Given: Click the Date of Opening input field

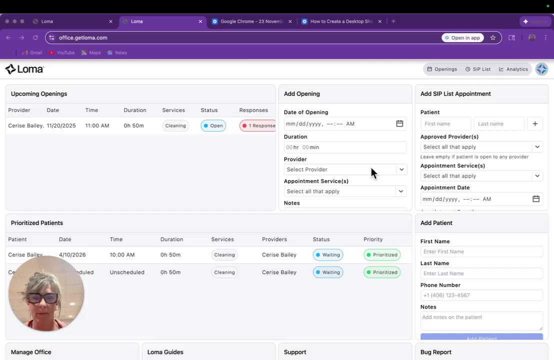Looking at the screenshot, I should tap(345, 123).
